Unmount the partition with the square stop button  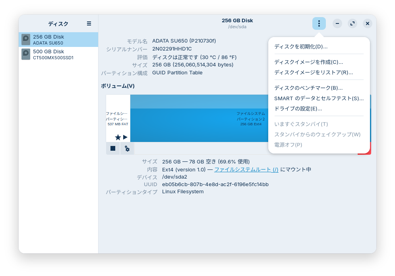click(113, 148)
